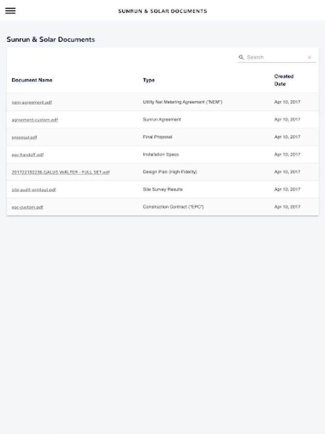Clear the search field with the X icon
The height and width of the screenshot is (434, 325).
[309, 57]
